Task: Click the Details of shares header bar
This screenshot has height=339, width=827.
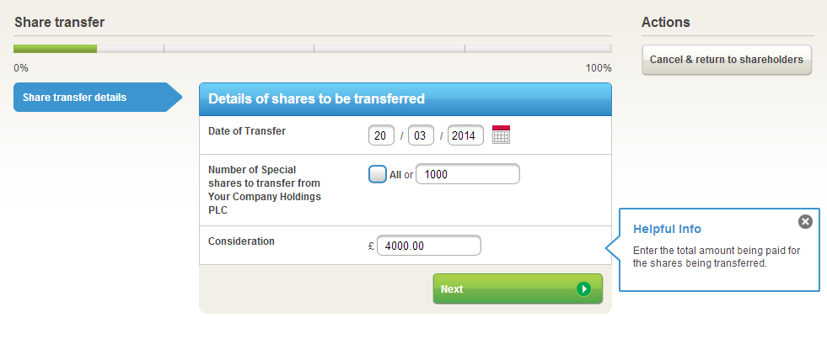Action: click(x=405, y=98)
